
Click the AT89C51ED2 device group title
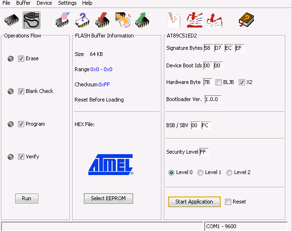coord(182,36)
